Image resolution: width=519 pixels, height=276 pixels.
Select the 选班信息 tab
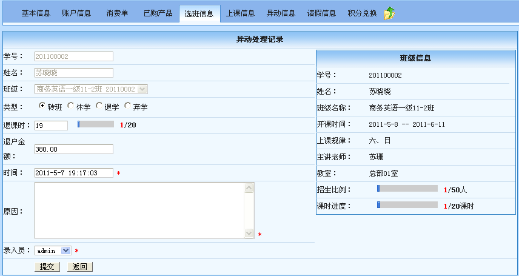(199, 14)
